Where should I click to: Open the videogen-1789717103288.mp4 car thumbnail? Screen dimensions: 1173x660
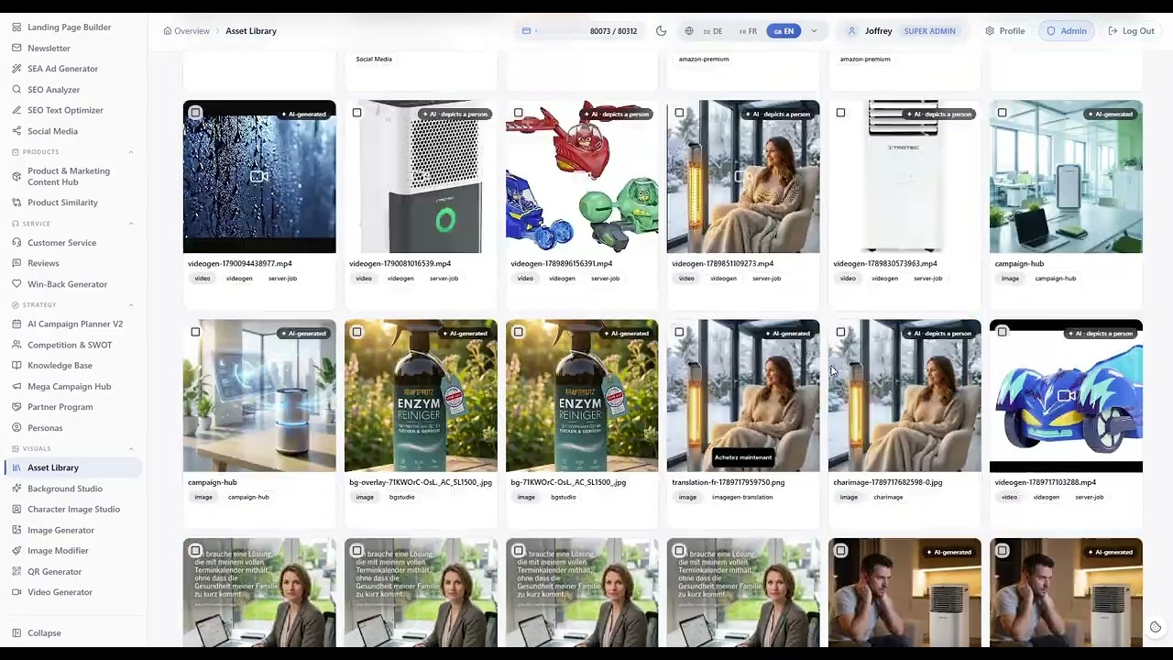click(1066, 396)
